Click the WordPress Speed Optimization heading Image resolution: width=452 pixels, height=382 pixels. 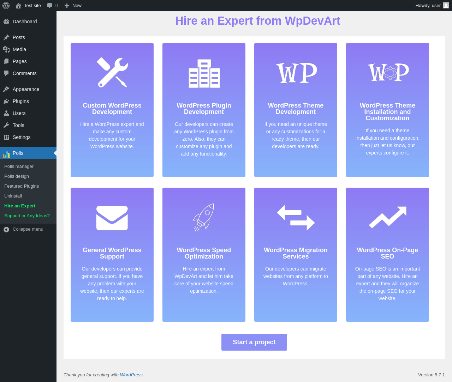[204, 253]
